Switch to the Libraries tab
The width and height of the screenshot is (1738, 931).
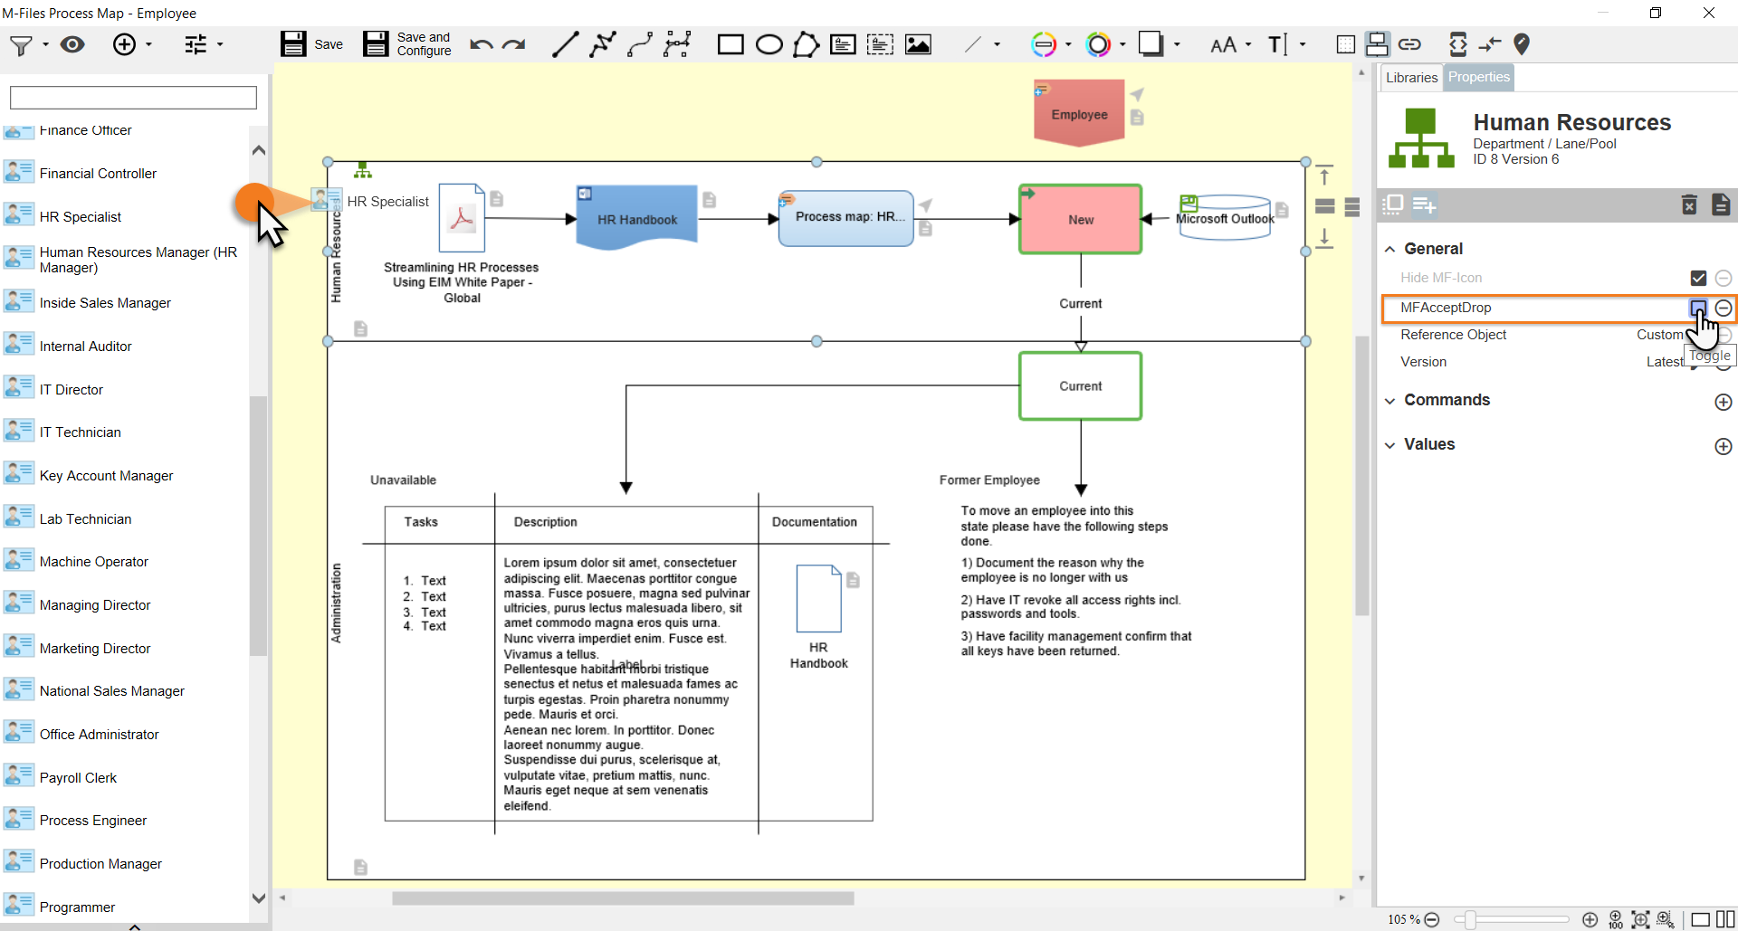tap(1410, 78)
